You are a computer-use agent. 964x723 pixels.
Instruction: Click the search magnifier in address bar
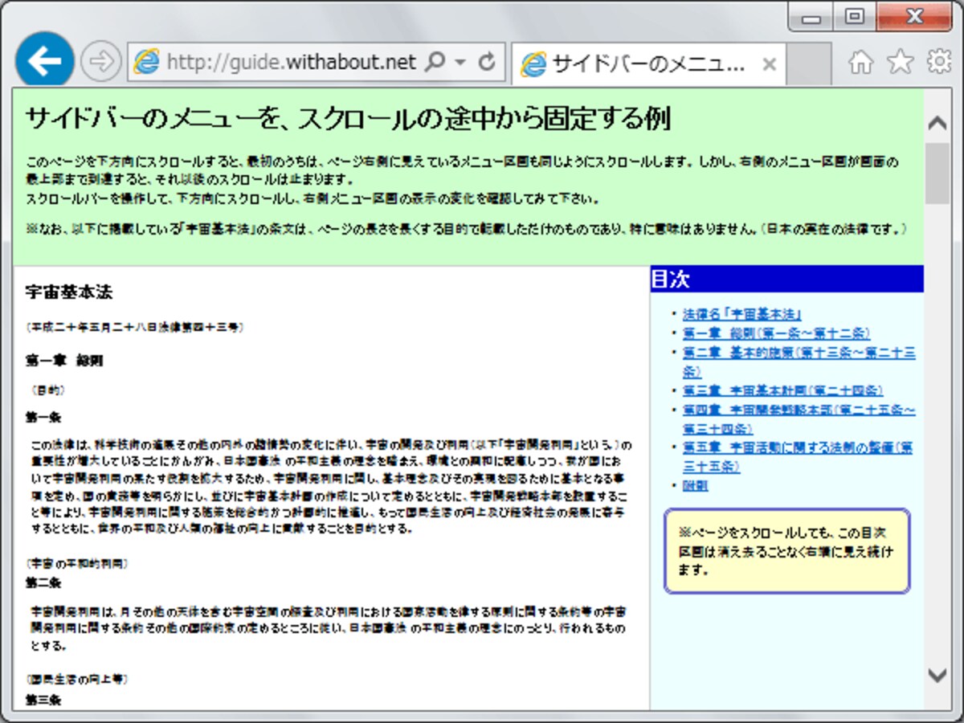coord(435,62)
